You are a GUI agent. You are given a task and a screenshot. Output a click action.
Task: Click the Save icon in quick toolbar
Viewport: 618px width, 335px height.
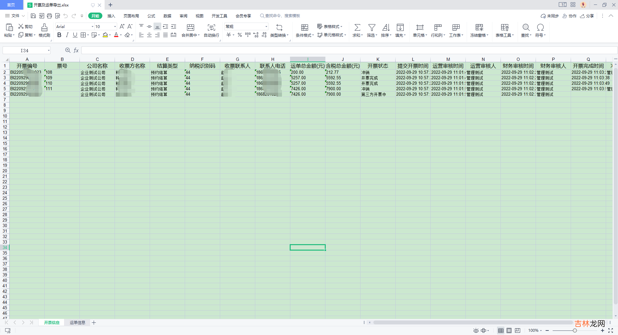point(33,16)
